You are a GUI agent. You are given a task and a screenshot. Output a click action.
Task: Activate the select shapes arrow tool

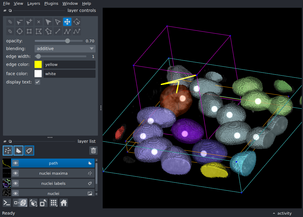(x=48, y=22)
